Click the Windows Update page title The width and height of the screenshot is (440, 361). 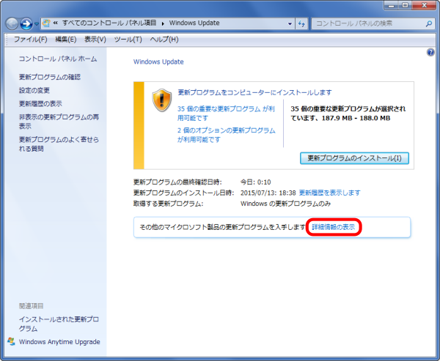pos(158,62)
